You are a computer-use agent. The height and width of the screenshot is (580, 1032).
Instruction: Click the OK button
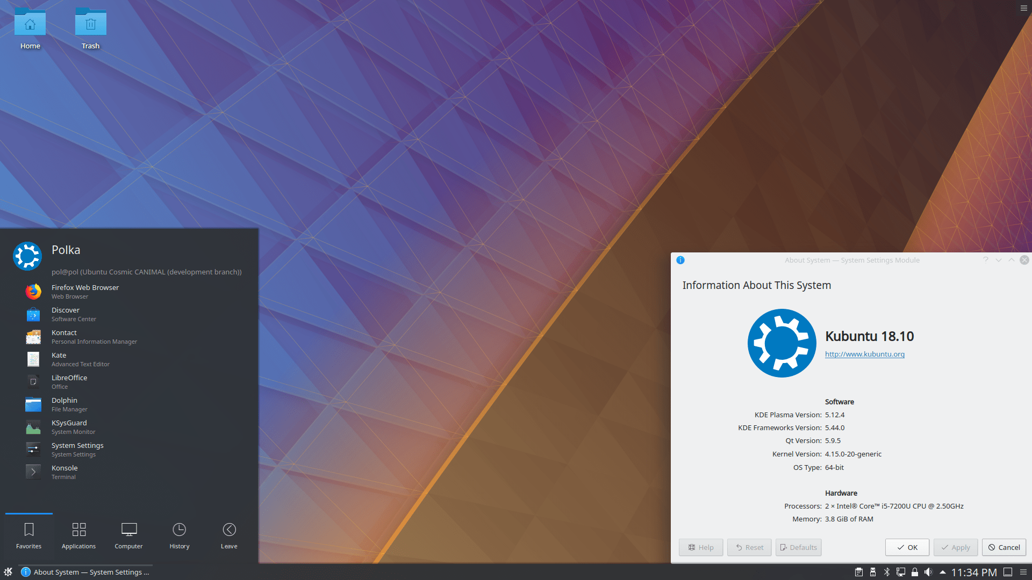[907, 547]
